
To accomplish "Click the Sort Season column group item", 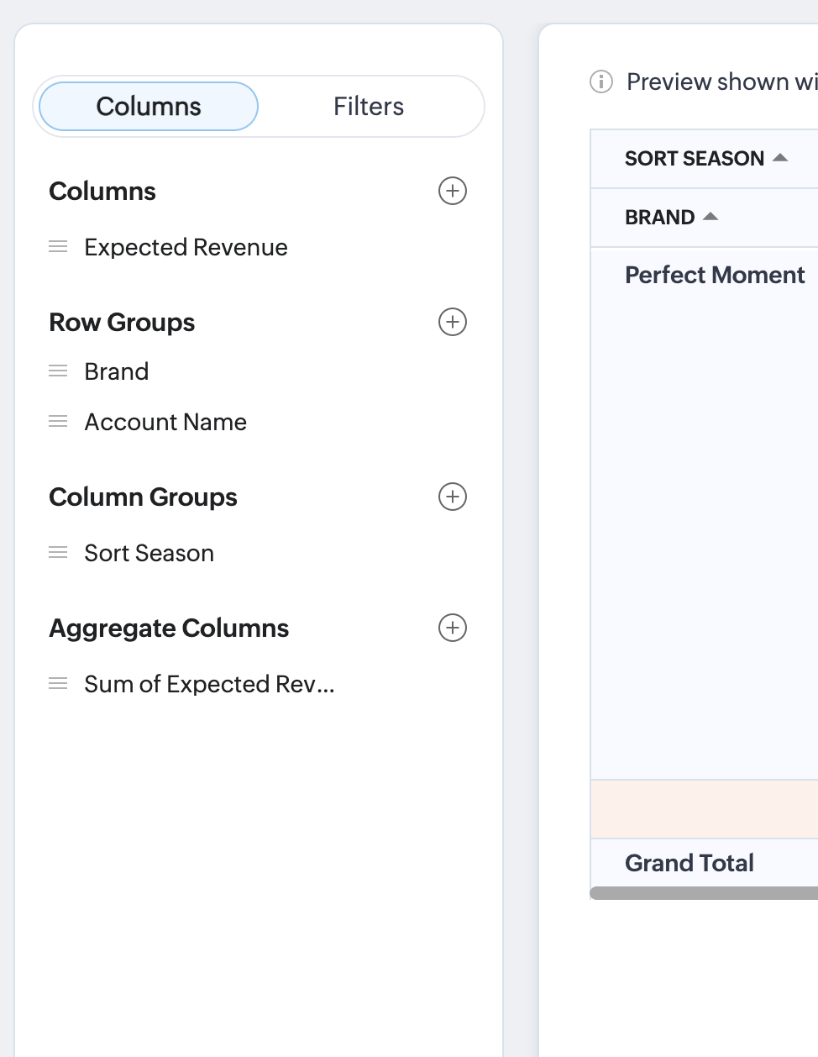I will 149,553.
